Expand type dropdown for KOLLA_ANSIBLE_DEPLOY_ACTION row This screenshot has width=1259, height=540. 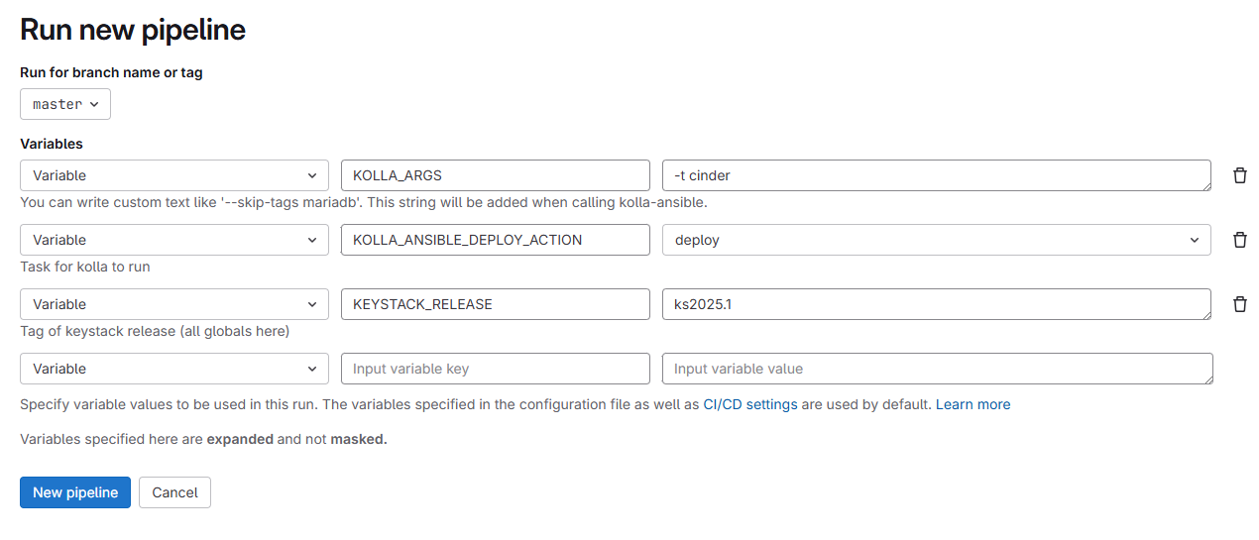[x=174, y=240]
